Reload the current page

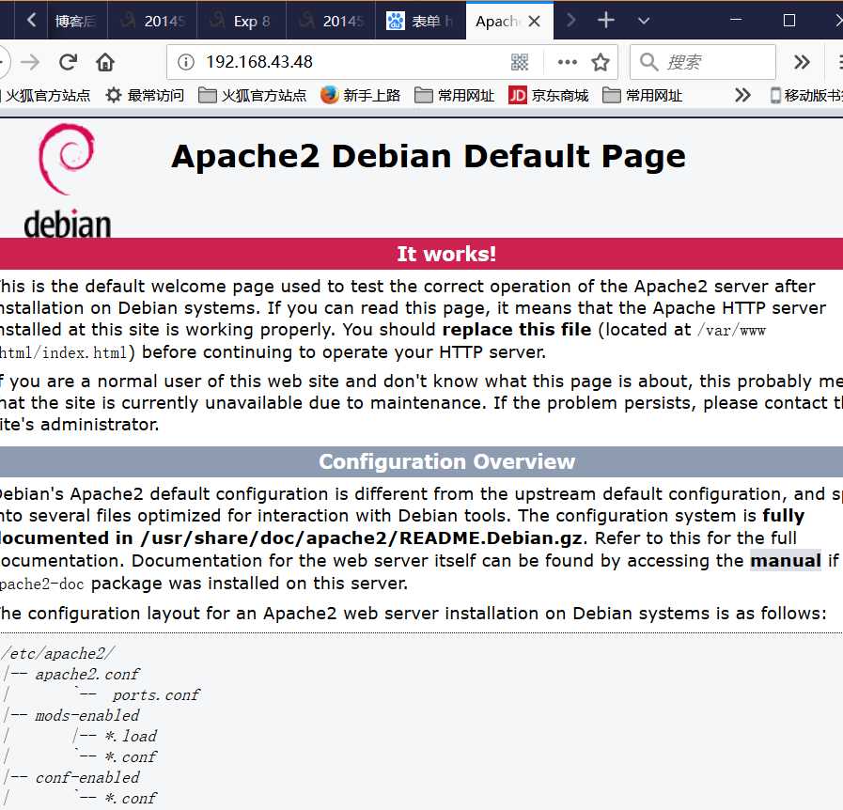[69, 62]
